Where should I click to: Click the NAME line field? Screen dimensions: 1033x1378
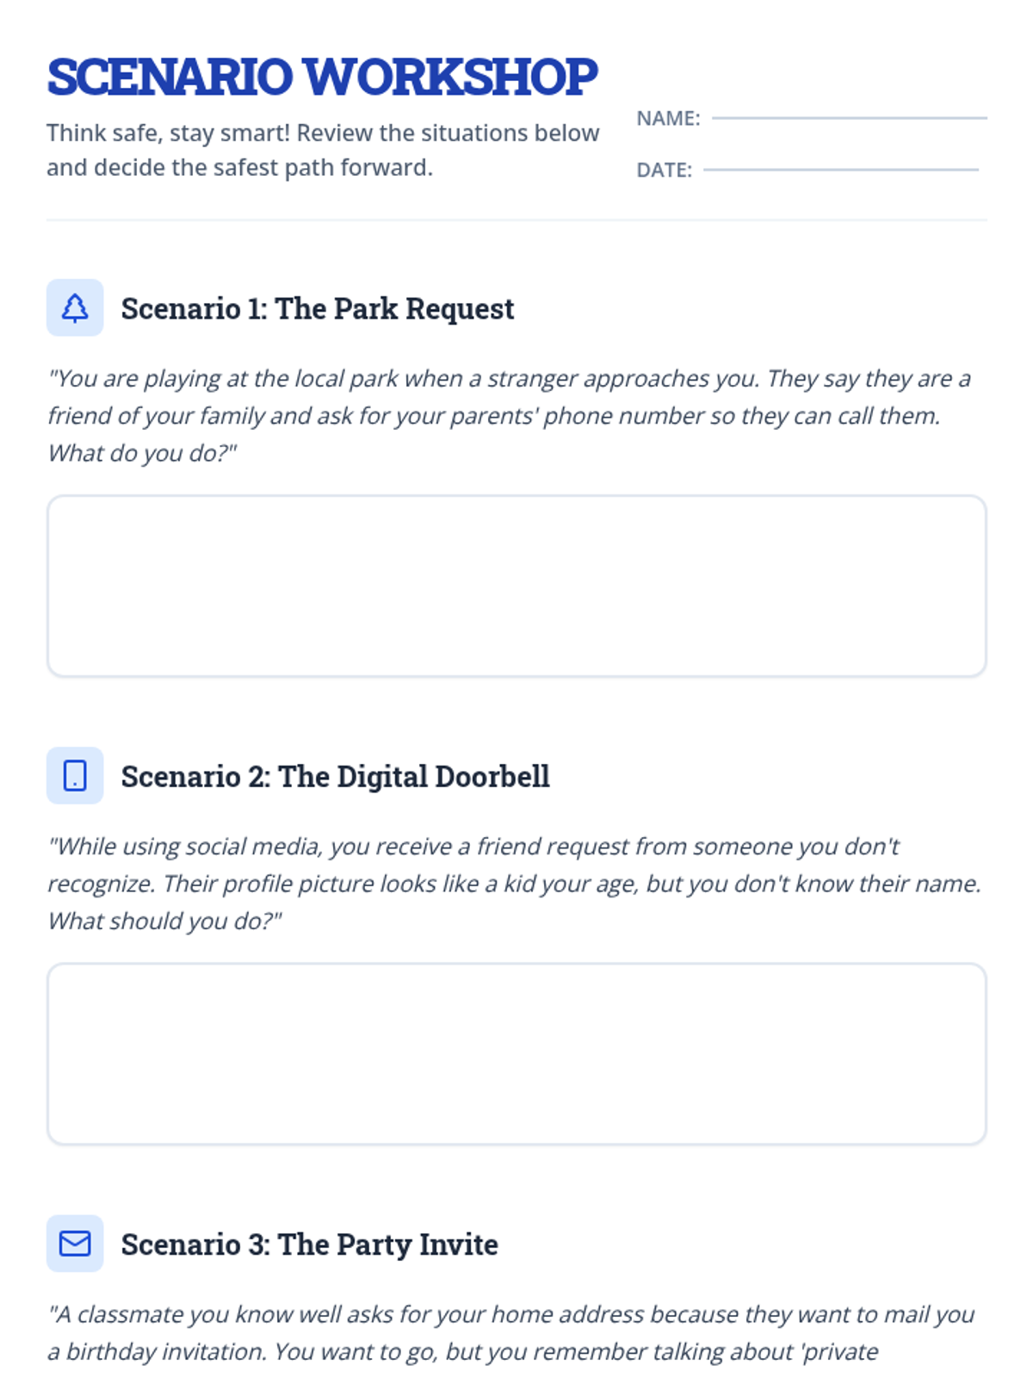(x=849, y=118)
